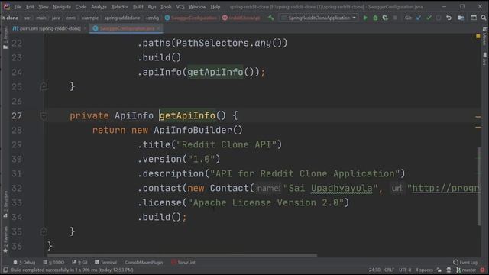
Task: Change CRLF line separator in status bar
Action: (389, 270)
